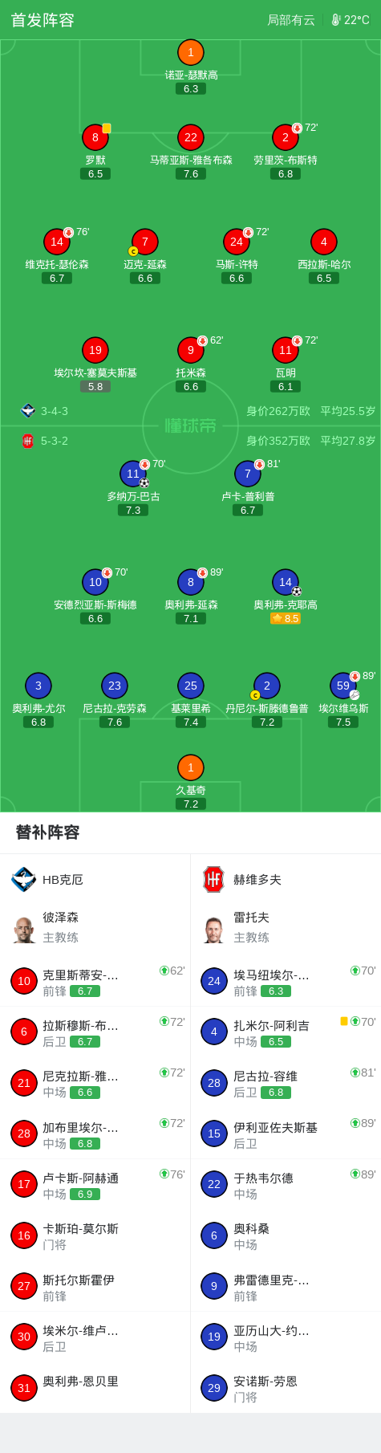Open player 14 奥利弗-克耶高 with 8.5 rating

286,582
